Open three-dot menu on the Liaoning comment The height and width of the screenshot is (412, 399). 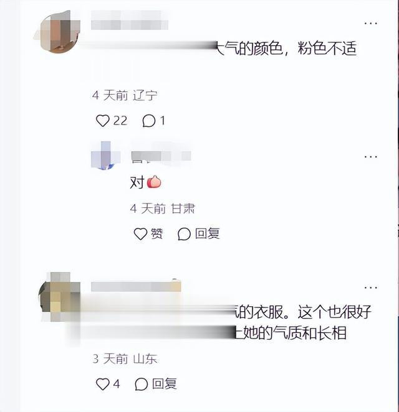click(x=370, y=24)
